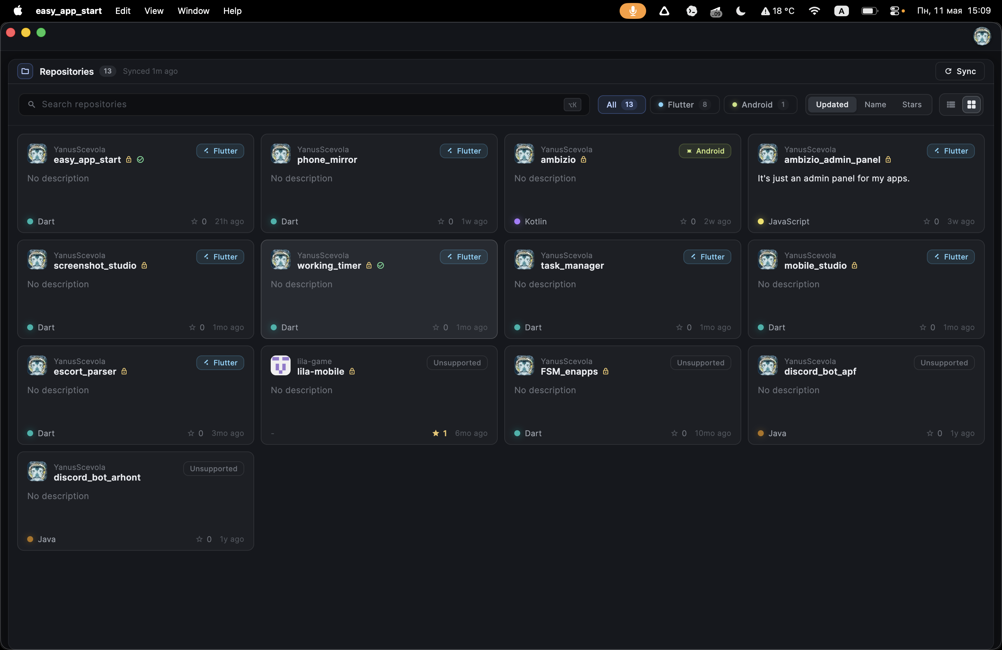
Task: Open the task_manager repository card
Action: (622, 289)
